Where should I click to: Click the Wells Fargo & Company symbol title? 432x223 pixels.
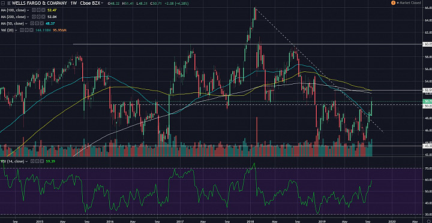click(x=39, y=3)
